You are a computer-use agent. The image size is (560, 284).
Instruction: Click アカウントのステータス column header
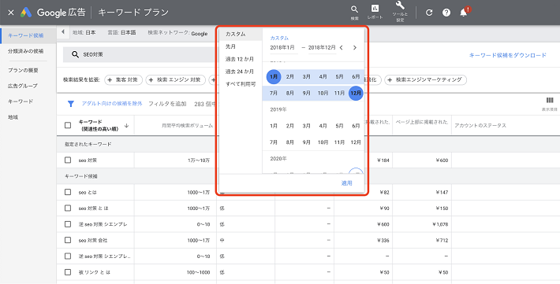click(480, 125)
